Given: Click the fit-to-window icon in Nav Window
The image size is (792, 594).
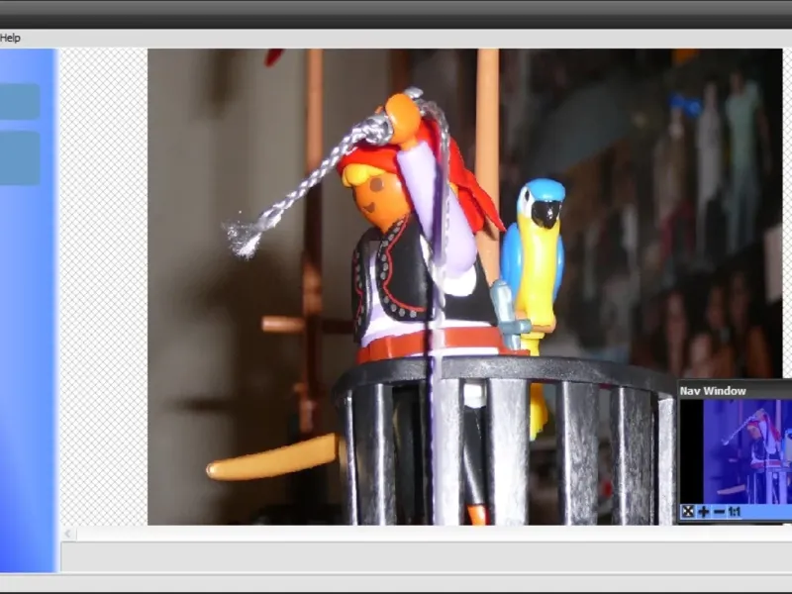Looking at the screenshot, I should pyautogui.click(x=687, y=511).
